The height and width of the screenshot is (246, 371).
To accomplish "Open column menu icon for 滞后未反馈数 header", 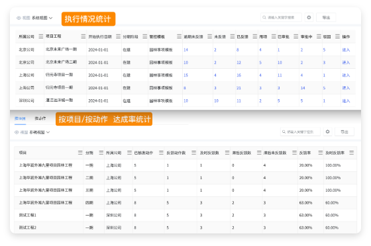I will [x=294, y=153].
